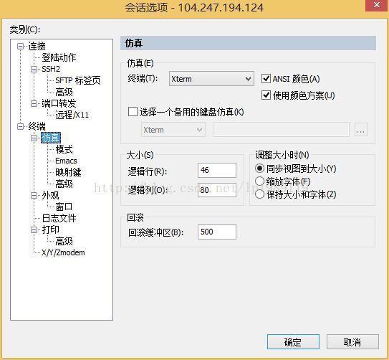The height and width of the screenshot is (360, 389).
Task: Open the disabled keyboard emulation Xterm dropdown
Action: coord(173,130)
